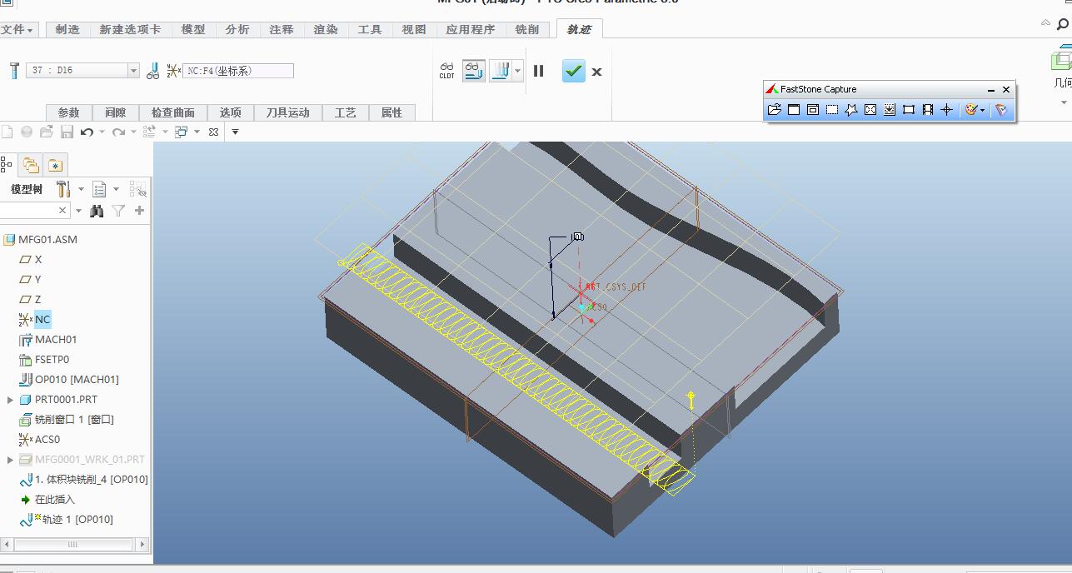Click the Open file icon in quick access toolbar
The height and width of the screenshot is (573, 1072).
(47, 132)
